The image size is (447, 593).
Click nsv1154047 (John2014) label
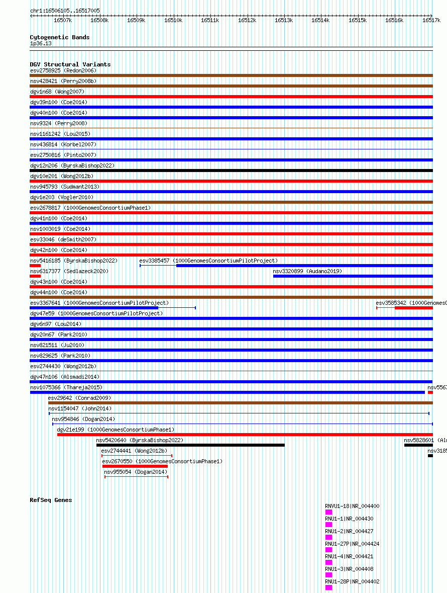pyautogui.click(x=80, y=409)
